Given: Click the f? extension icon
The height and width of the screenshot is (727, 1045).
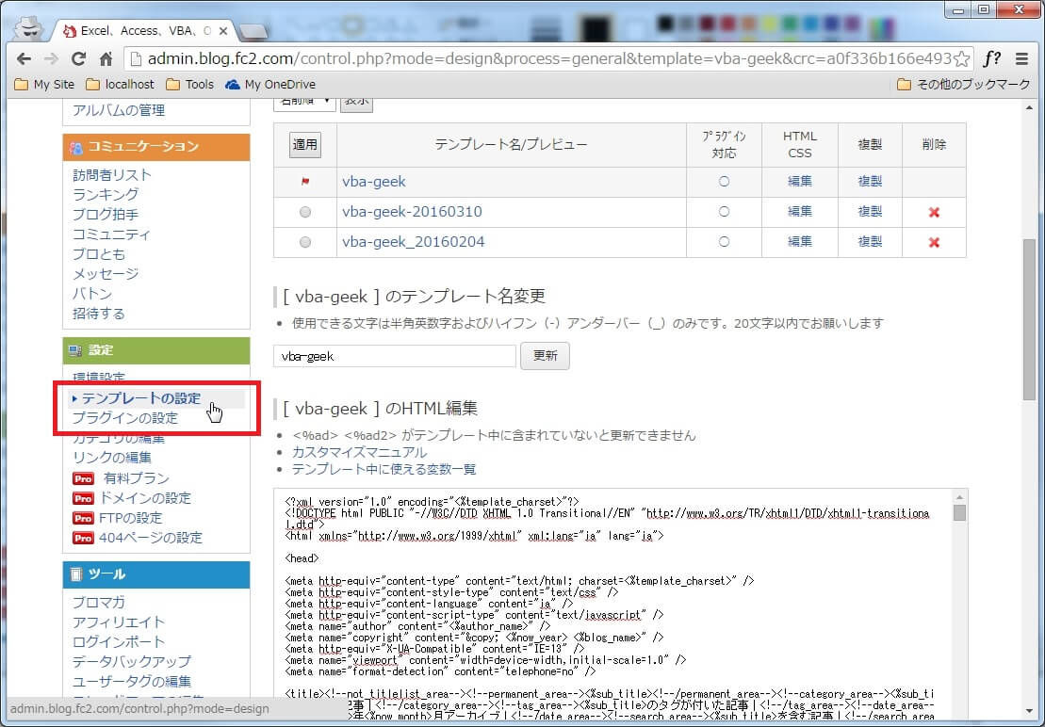Looking at the screenshot, I should coord(992,58).
